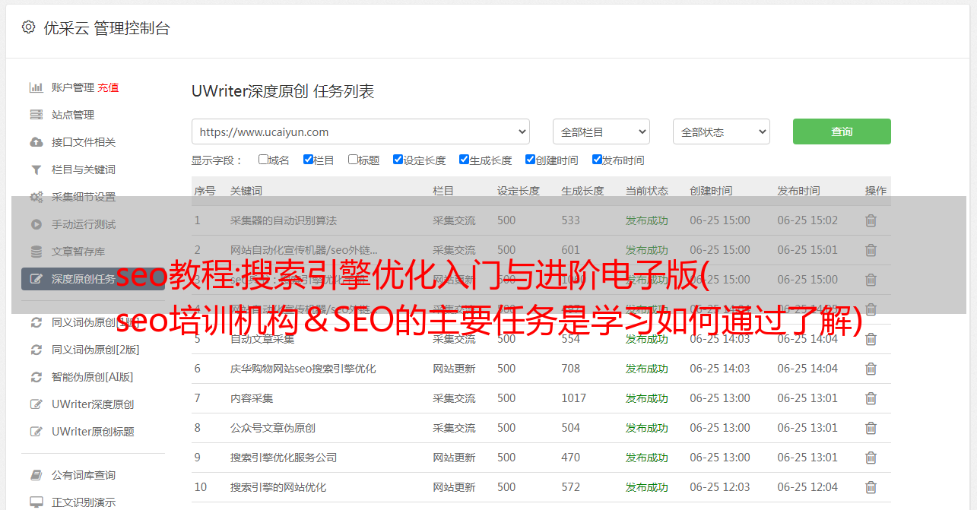Click the green 查询 button
This screenshot has width=977, height=510.
coord(841,131)
